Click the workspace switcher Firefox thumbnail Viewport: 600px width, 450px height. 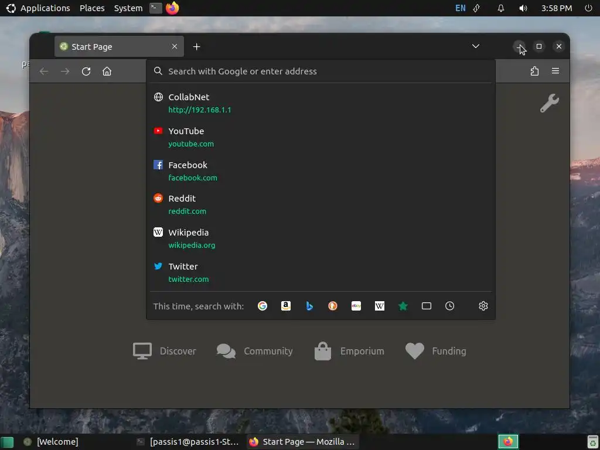[508, 442]
